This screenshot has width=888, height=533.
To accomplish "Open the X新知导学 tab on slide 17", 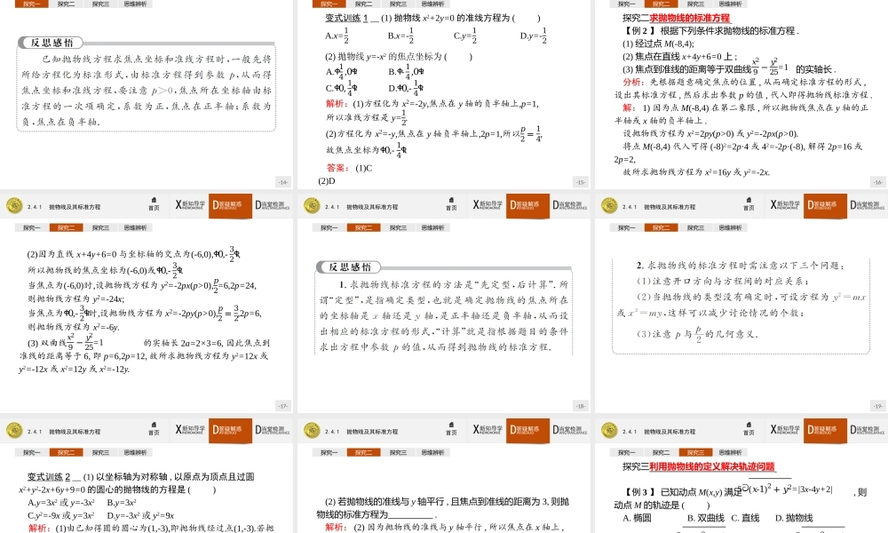I will (x=190, y=204).
